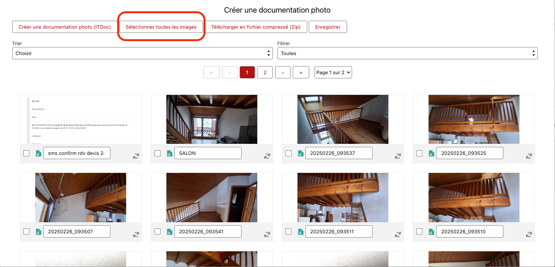555x267 pixels.
Task: Open the 20250226_093541 photo thumbnail
Action: click(x=212, y=197)
